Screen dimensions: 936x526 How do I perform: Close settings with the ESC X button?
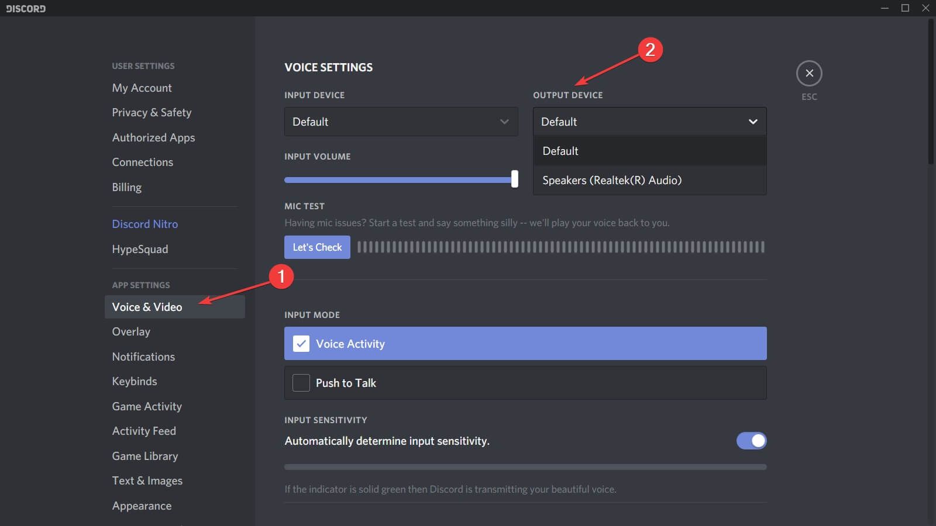[809, 73]
